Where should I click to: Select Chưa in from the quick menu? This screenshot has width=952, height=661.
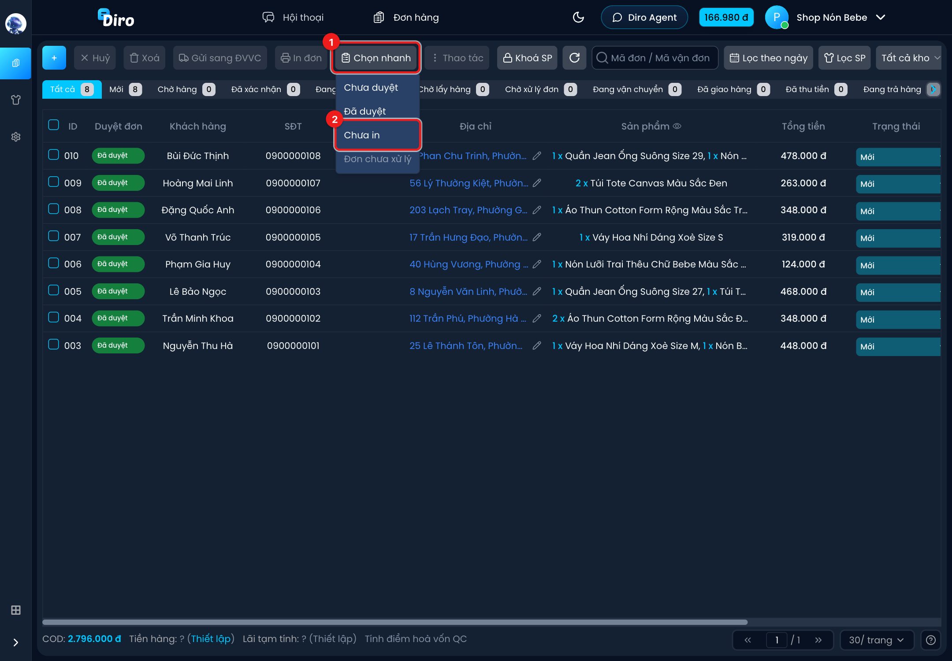coord(377,135)
